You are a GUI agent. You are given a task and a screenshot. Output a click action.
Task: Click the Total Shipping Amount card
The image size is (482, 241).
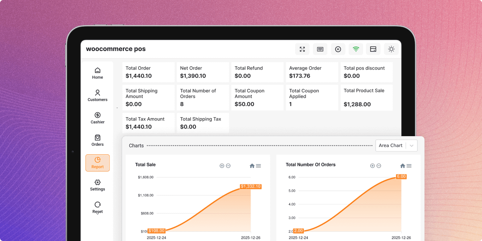(149, 98)
